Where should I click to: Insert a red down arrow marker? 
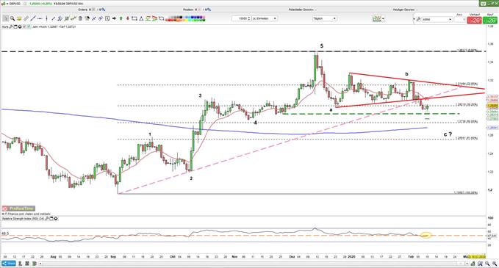[x=128, y=18]
